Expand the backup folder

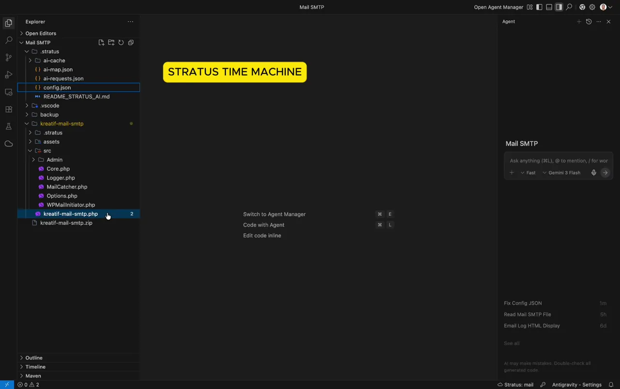[x=49, y=115]
